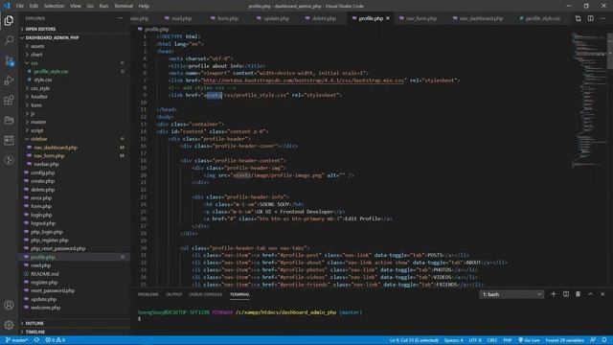Open the File menu
This screenshot has height=345, width=613.
tap(19, 6)
